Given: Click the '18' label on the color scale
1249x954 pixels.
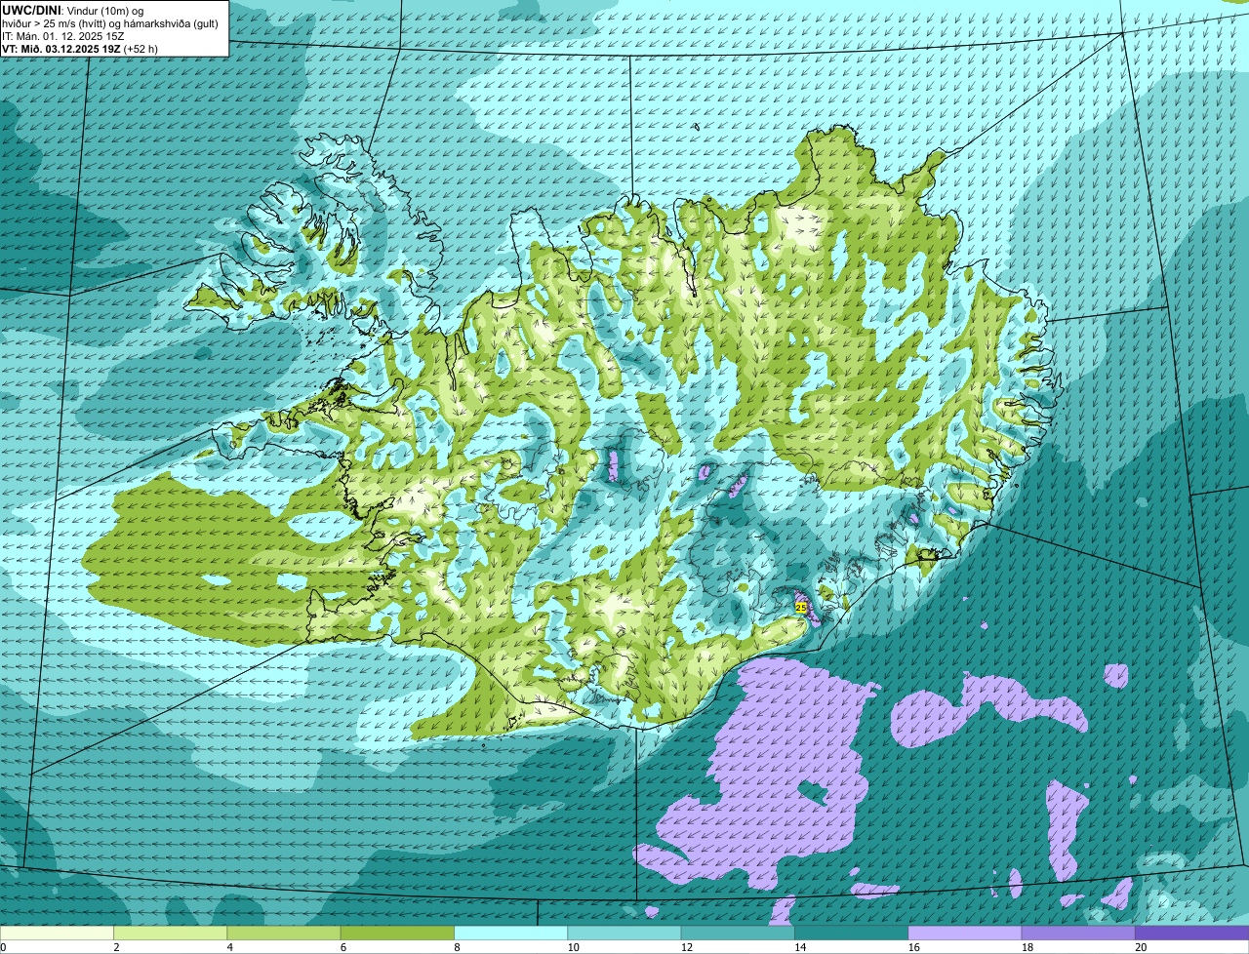Looking at the screenshot, I should pyautogui.click(x=1027, y=947).
